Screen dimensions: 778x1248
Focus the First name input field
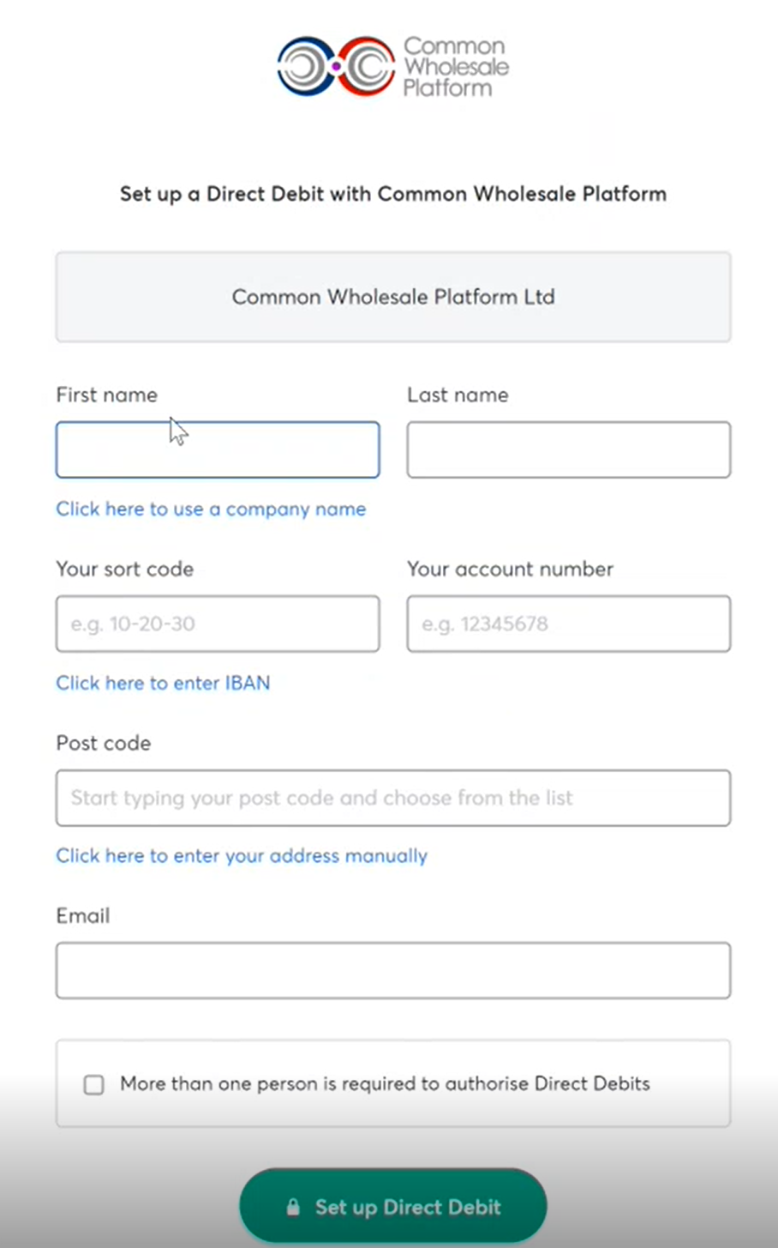point(218,450)
